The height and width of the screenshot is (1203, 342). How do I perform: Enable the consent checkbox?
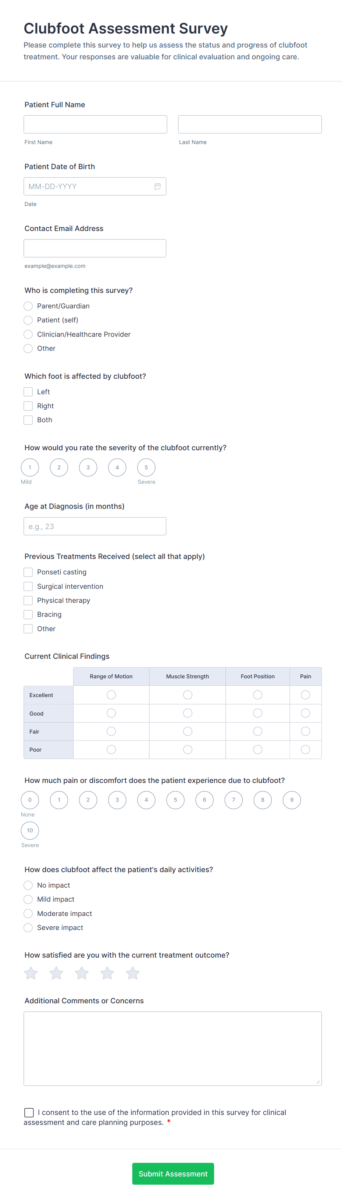click(29, 1112)
